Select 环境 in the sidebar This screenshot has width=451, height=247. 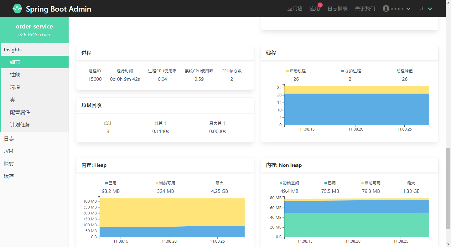[35, 87]
